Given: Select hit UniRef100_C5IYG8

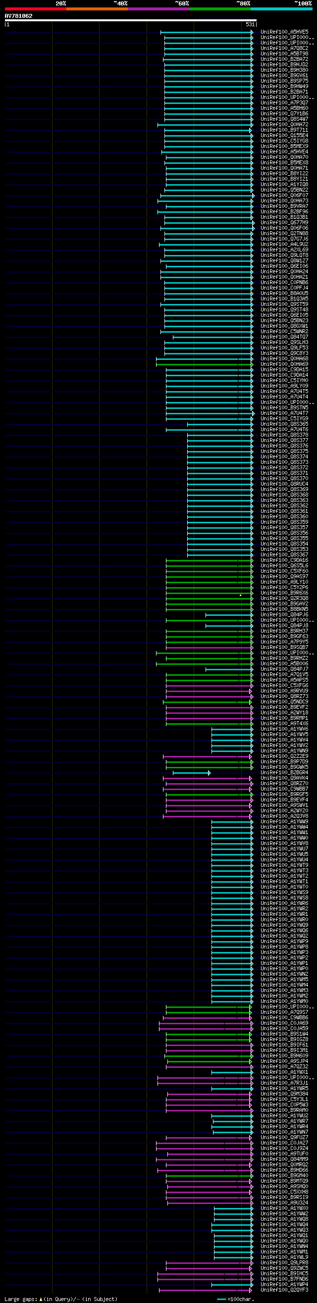Looking at the screenshot, I should (x=284, y=141).
